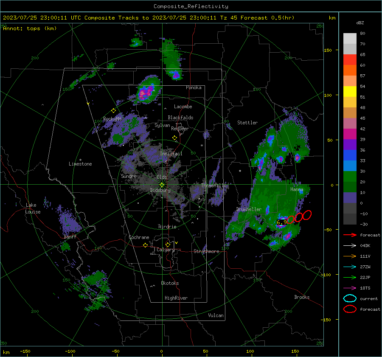Click the Banff label
Viewport: 382px width, 357px height.
(x=70, y=237)
